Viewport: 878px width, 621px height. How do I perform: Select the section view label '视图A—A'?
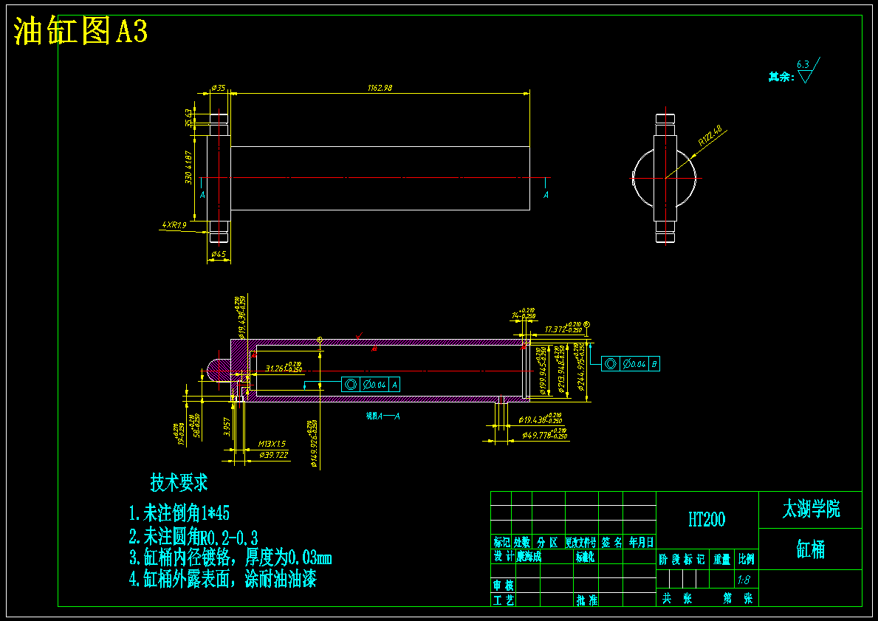383,416
